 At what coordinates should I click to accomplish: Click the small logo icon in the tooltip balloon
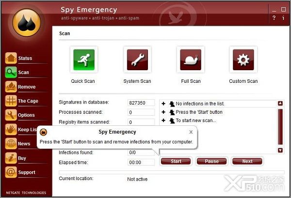[44, 132]
